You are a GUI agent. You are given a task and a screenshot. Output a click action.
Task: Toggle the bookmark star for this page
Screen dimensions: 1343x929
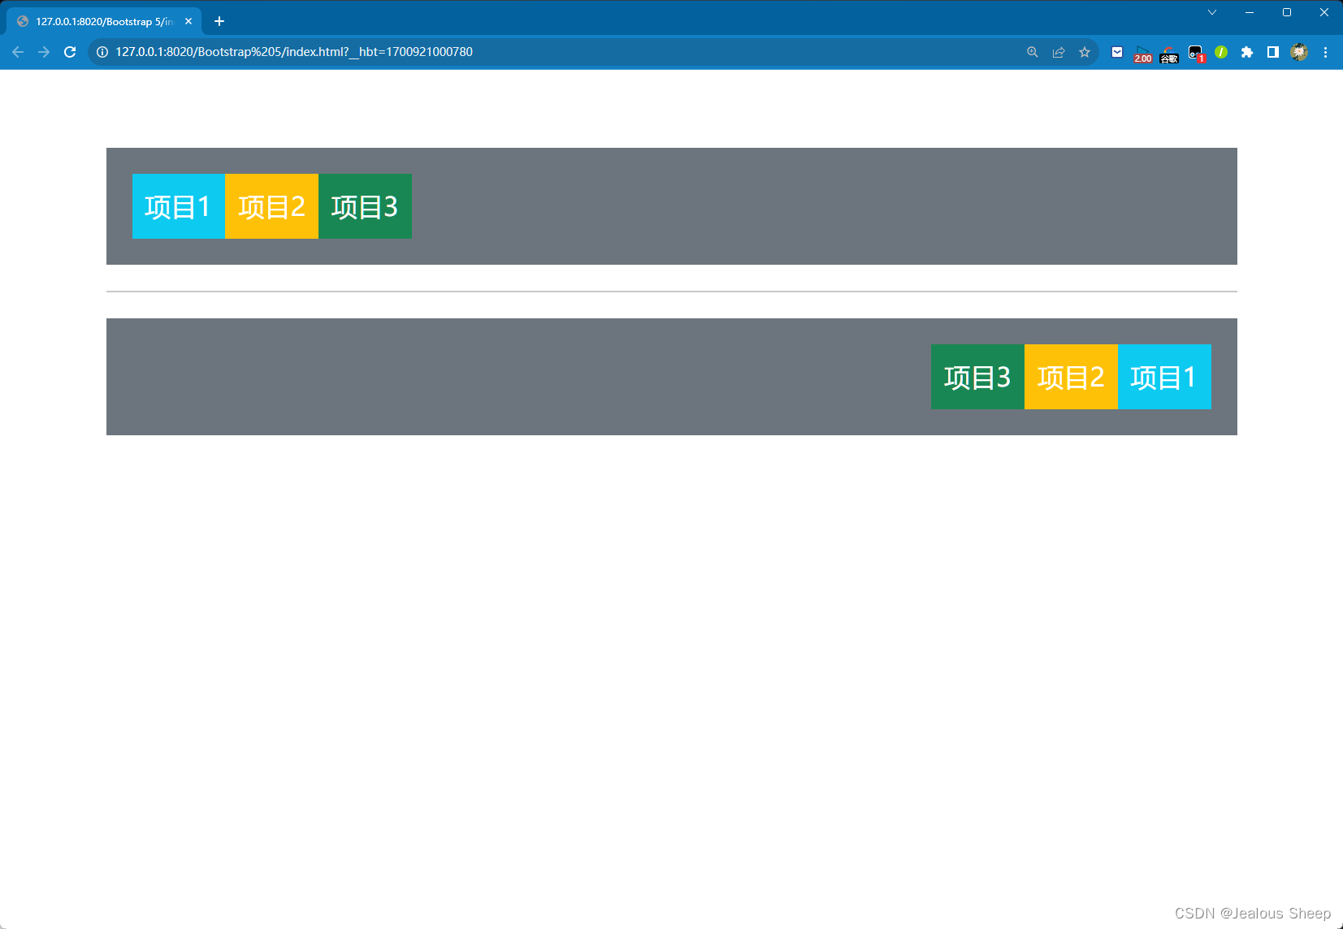pyautogui.click(x=1085, y=51)
